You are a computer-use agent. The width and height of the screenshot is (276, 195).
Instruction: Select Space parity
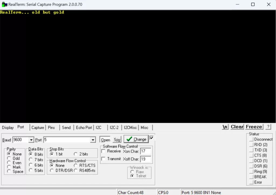[15, 171]
